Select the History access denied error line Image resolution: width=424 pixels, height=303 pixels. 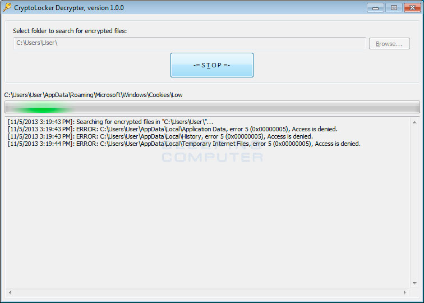pyautogui.click(x=160, y=136)
